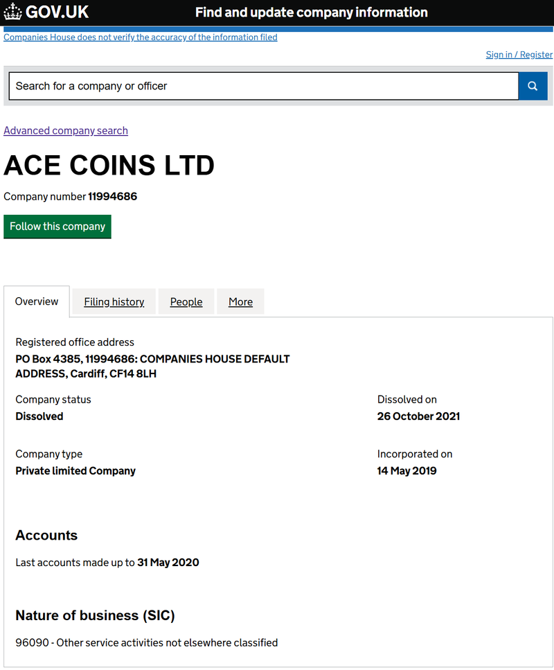Click the 96090 SIC code description

coord(147,643)
